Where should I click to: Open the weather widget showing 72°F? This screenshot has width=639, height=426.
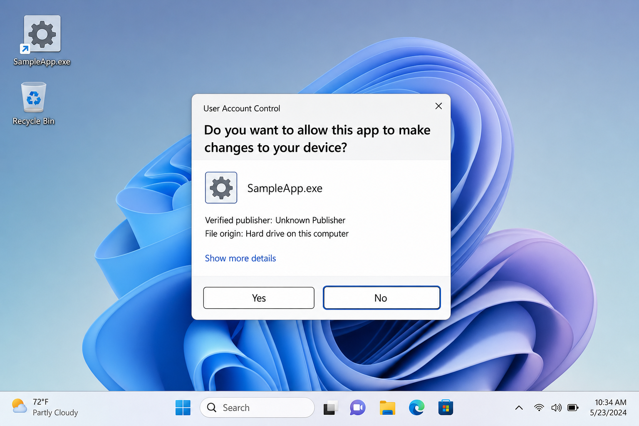click(x=45, y=407)
